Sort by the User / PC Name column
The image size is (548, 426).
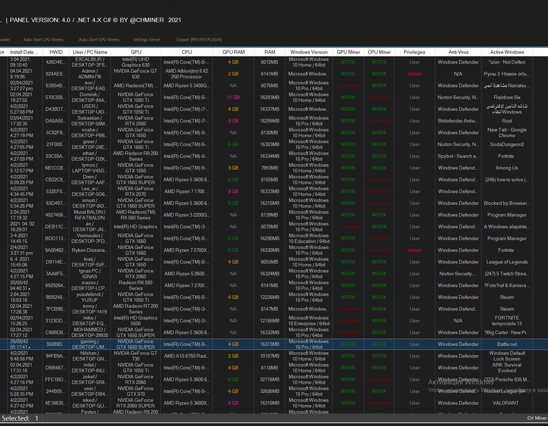point(90,52)
